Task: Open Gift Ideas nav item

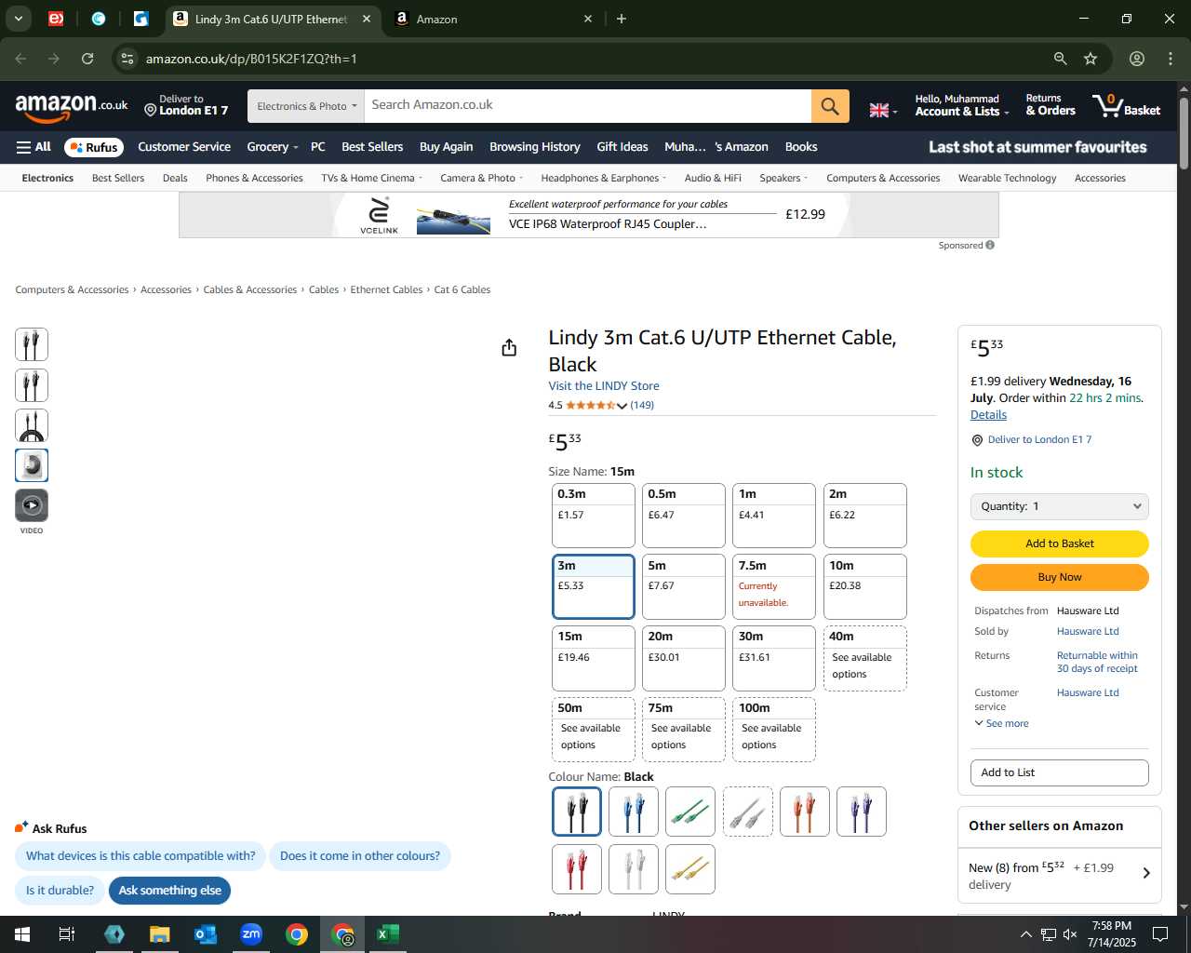Action: click(x=622, y=147)
